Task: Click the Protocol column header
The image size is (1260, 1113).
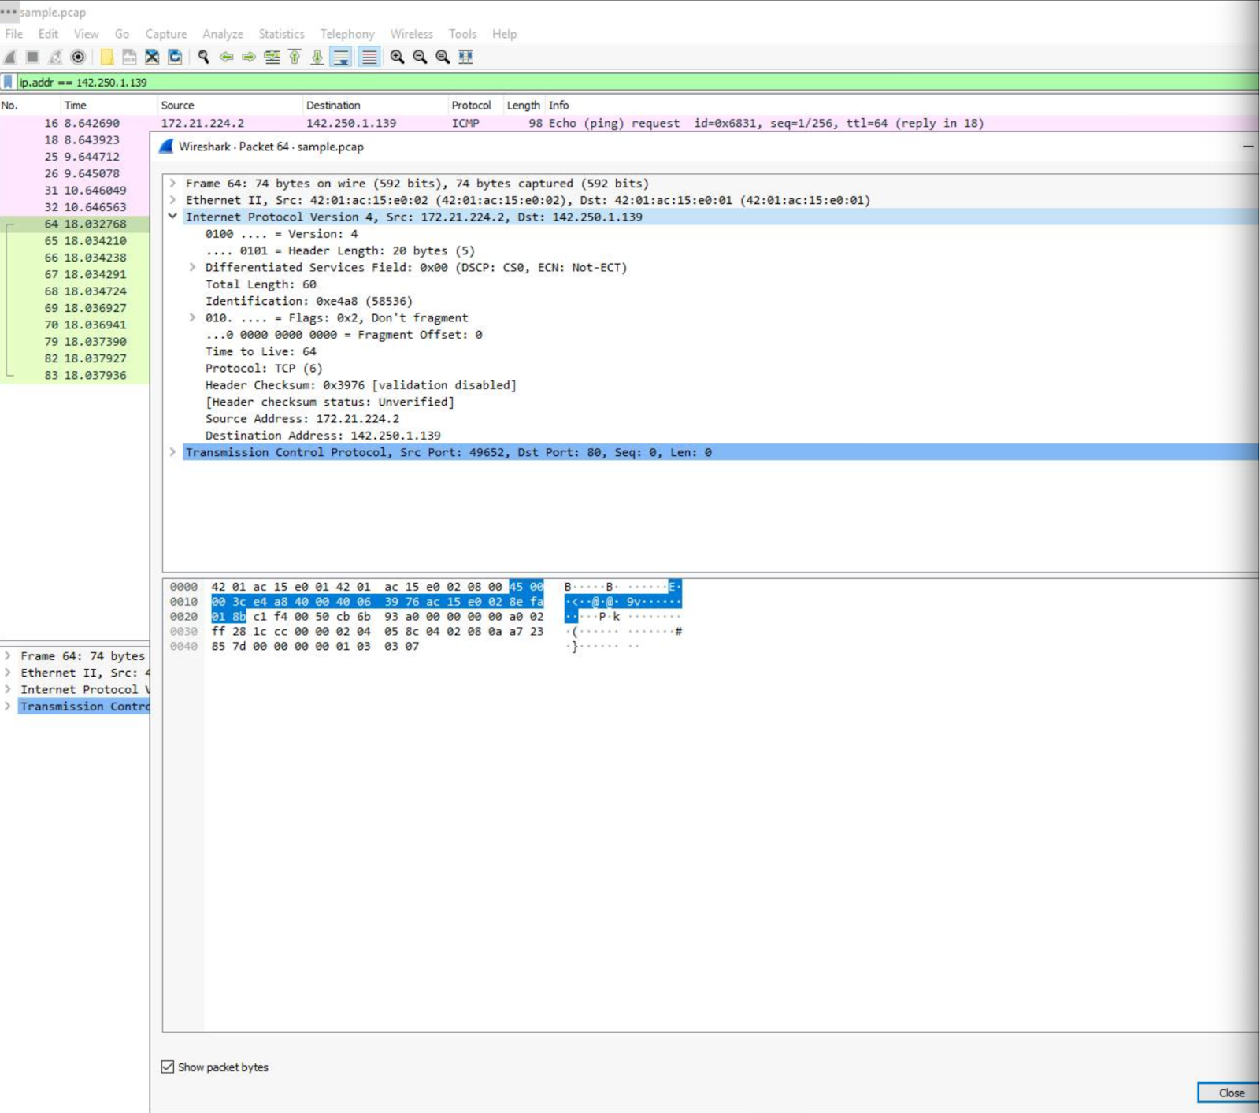Action: click(471, 105)
